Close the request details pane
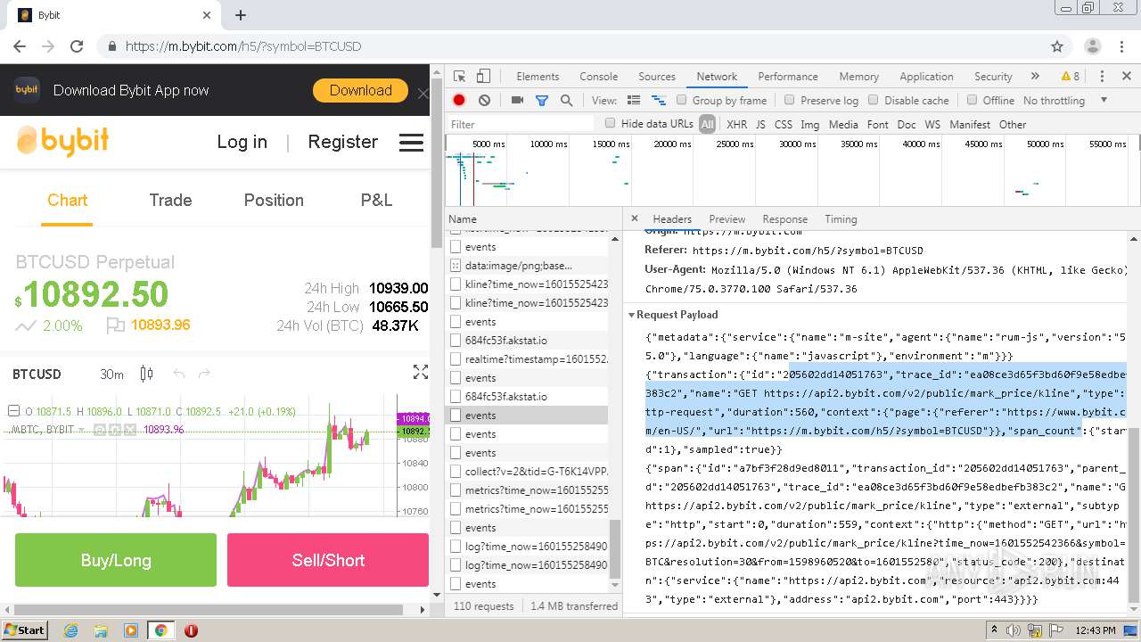This screenshot has width=1141, height=642. [635, 218]
